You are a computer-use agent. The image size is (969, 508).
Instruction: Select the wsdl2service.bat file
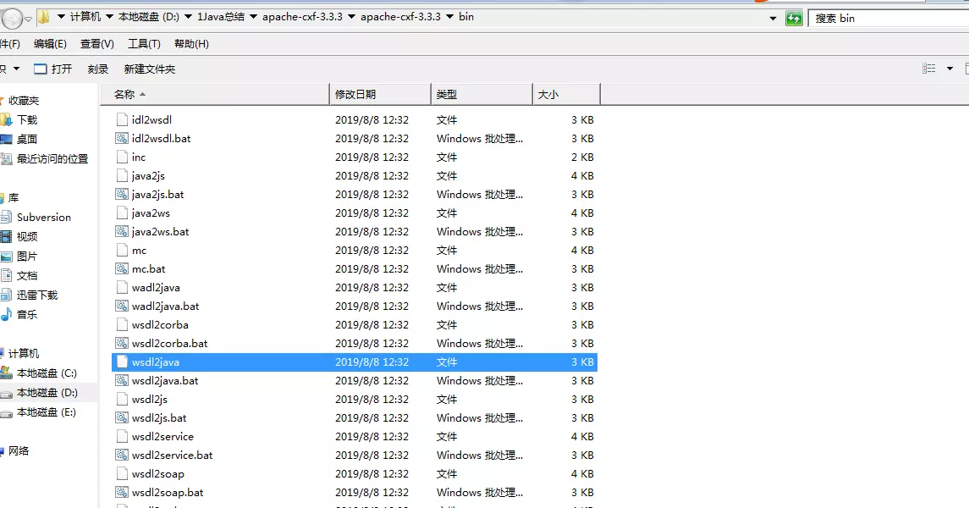point(172,456)
